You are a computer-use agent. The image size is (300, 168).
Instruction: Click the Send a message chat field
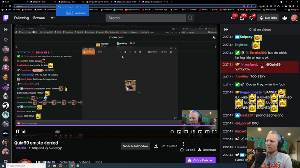coord(98,123)
